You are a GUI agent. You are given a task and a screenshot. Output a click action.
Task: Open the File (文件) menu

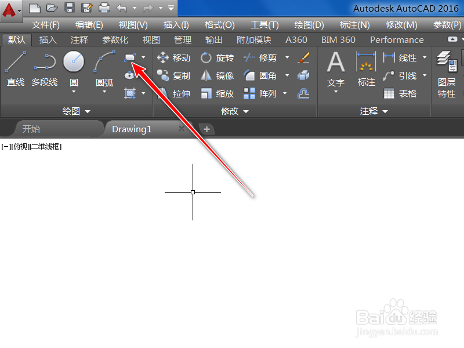(x=46, y=25)
